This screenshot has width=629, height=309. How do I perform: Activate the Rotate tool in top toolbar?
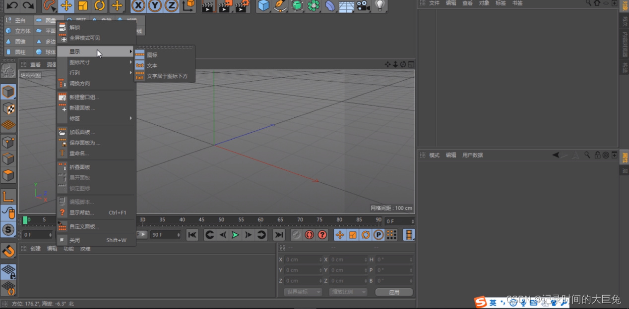pyautogui.click(x=100, y=6)
